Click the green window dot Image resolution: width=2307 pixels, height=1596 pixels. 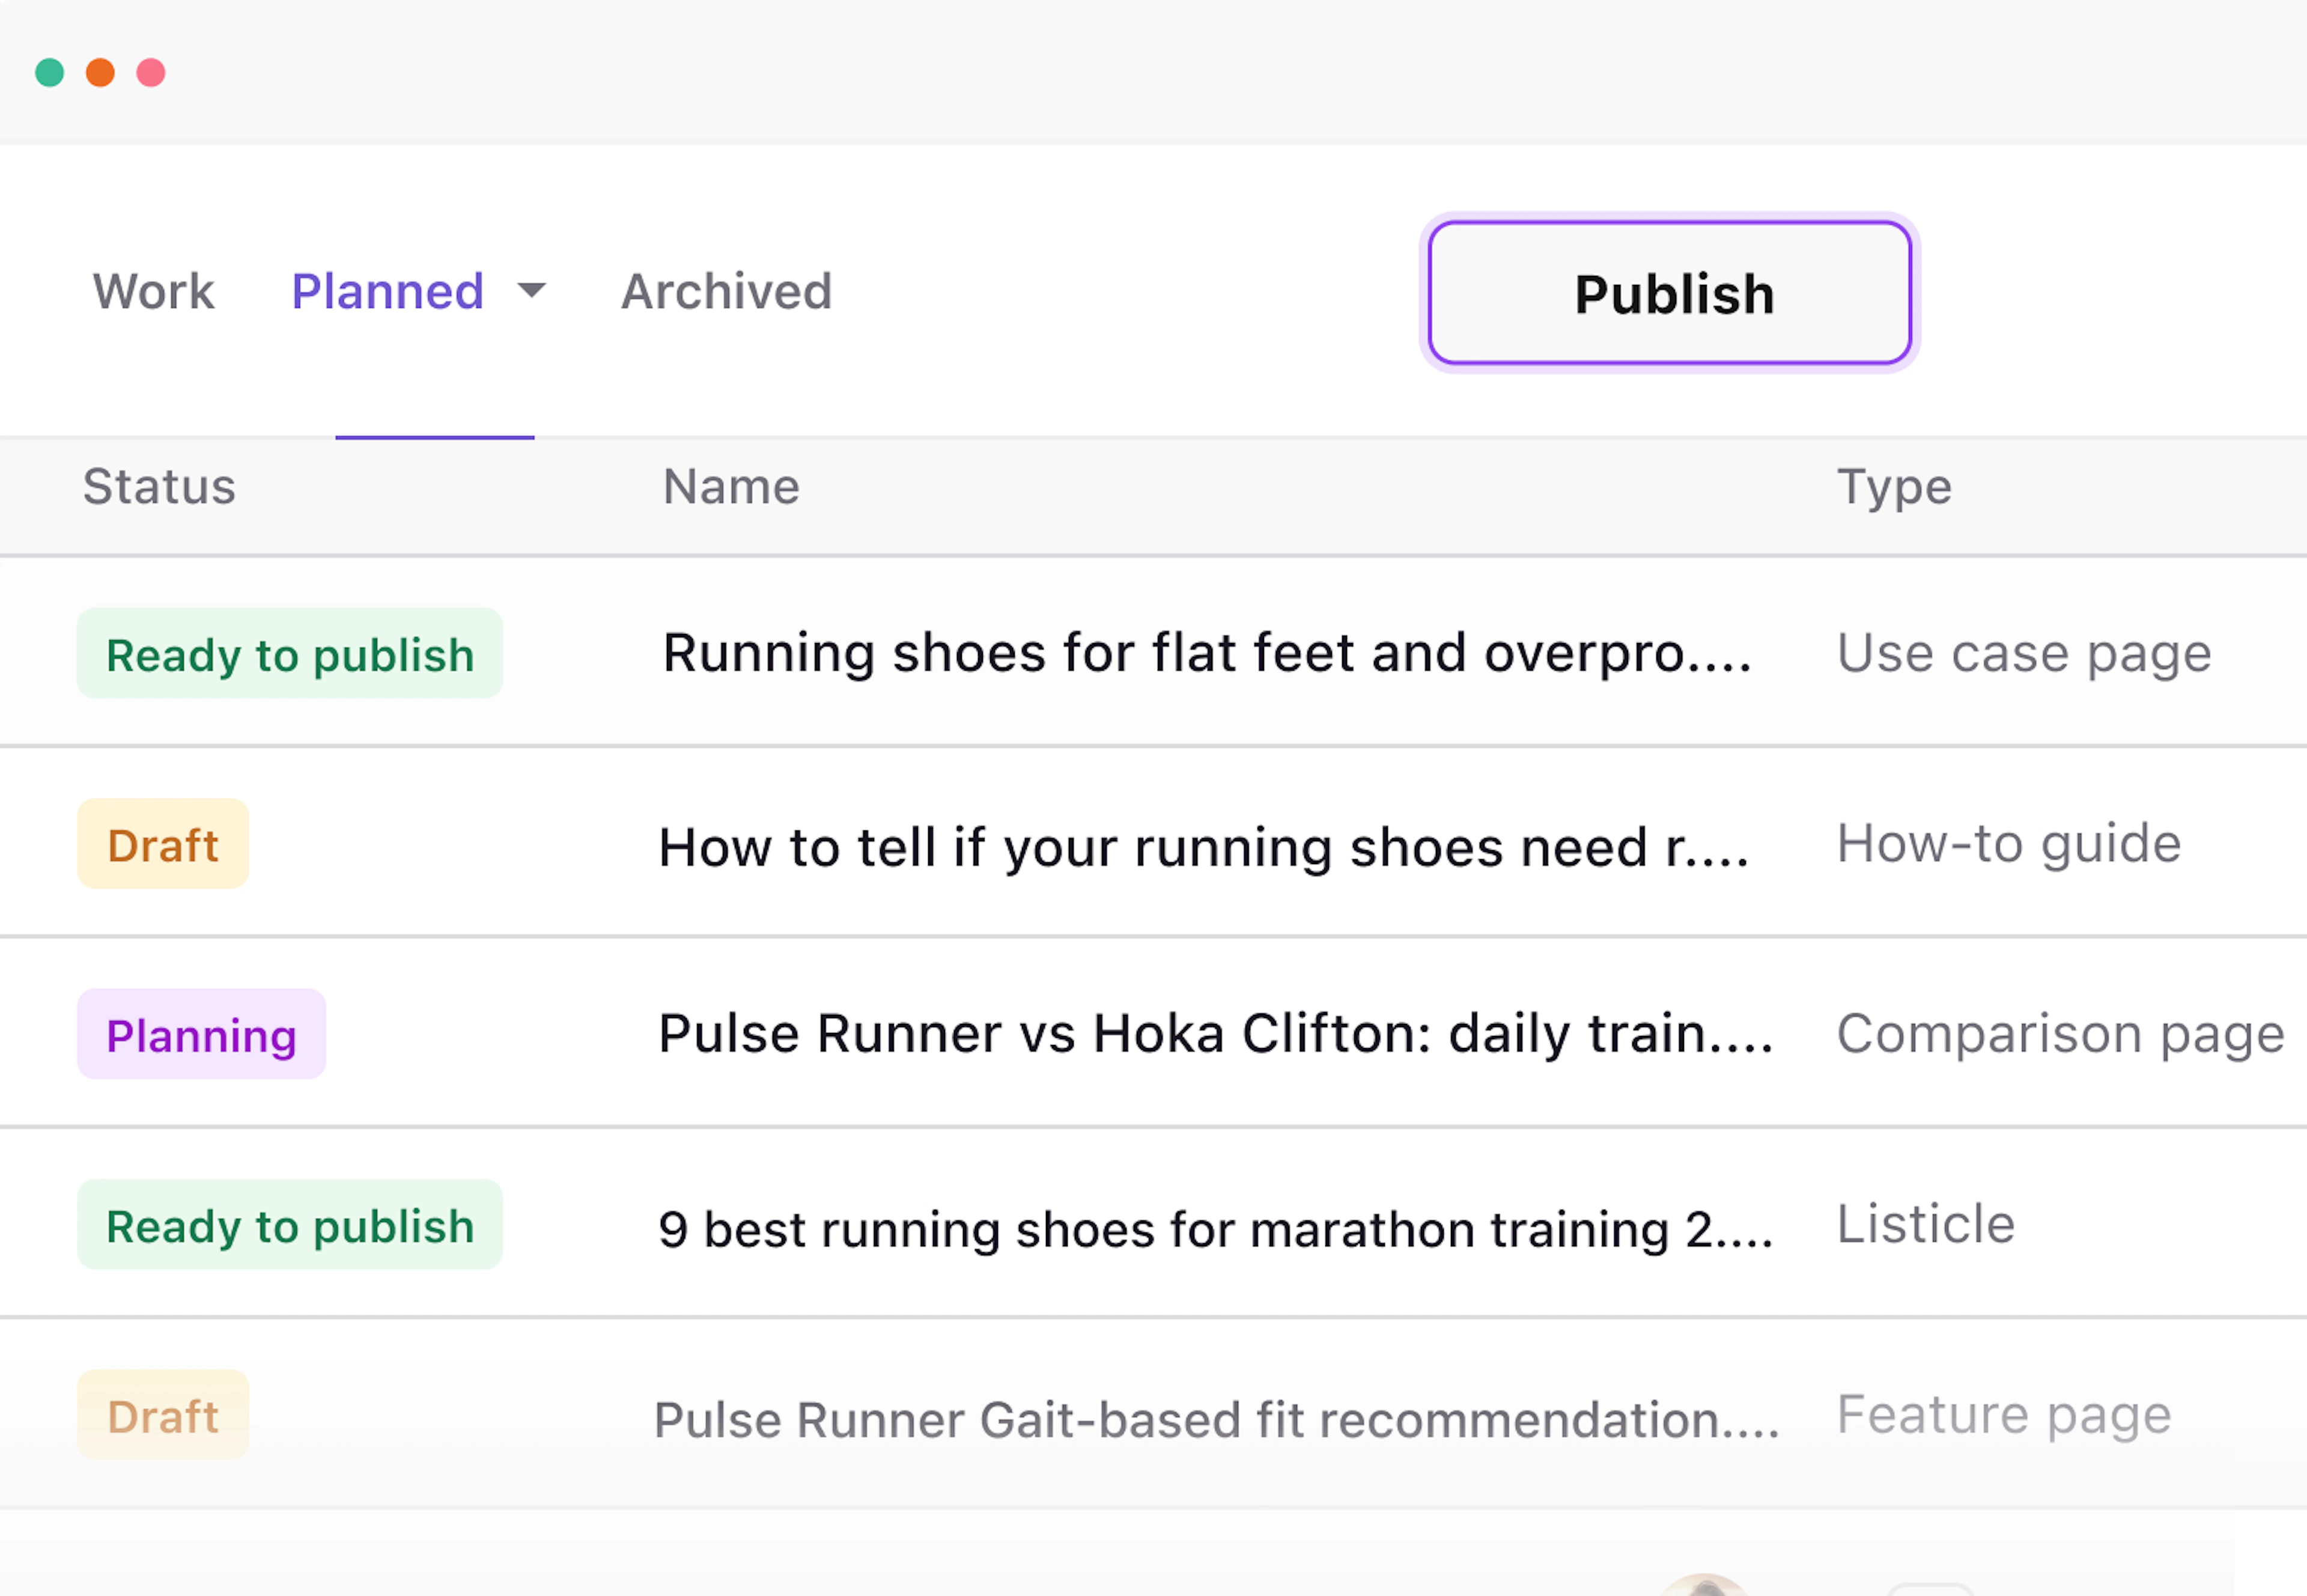point(50,73)
